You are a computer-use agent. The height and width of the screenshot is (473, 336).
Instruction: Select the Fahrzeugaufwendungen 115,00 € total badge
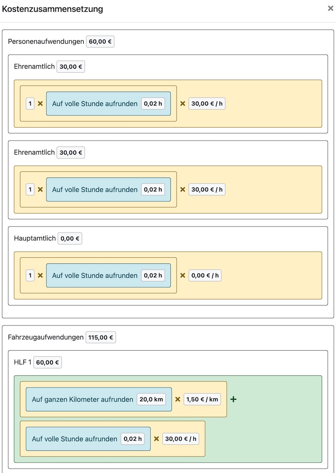point(101,337)
